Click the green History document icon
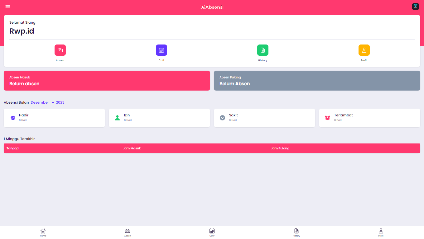The width and height of the screenshot is (424, 239). 263,50
